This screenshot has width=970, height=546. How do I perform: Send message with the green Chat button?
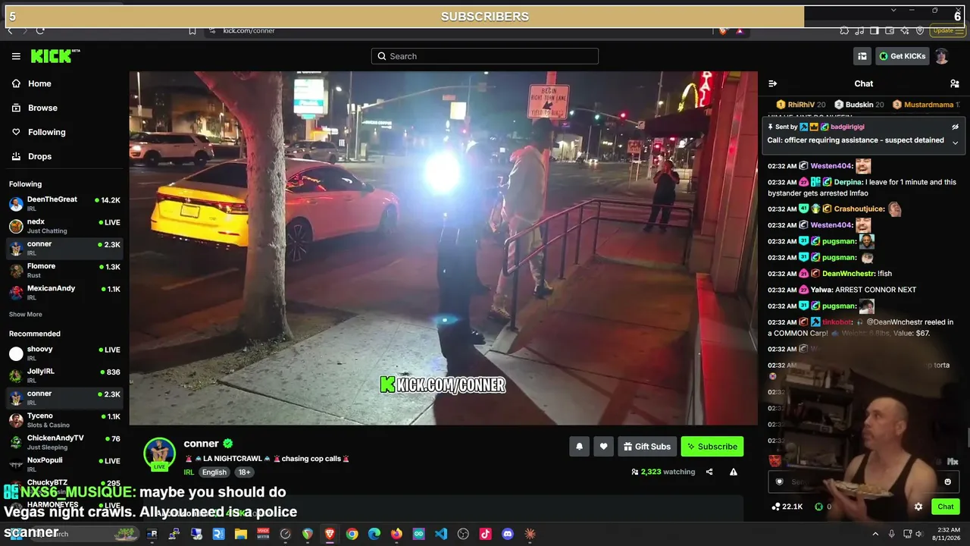pos(945,507)
